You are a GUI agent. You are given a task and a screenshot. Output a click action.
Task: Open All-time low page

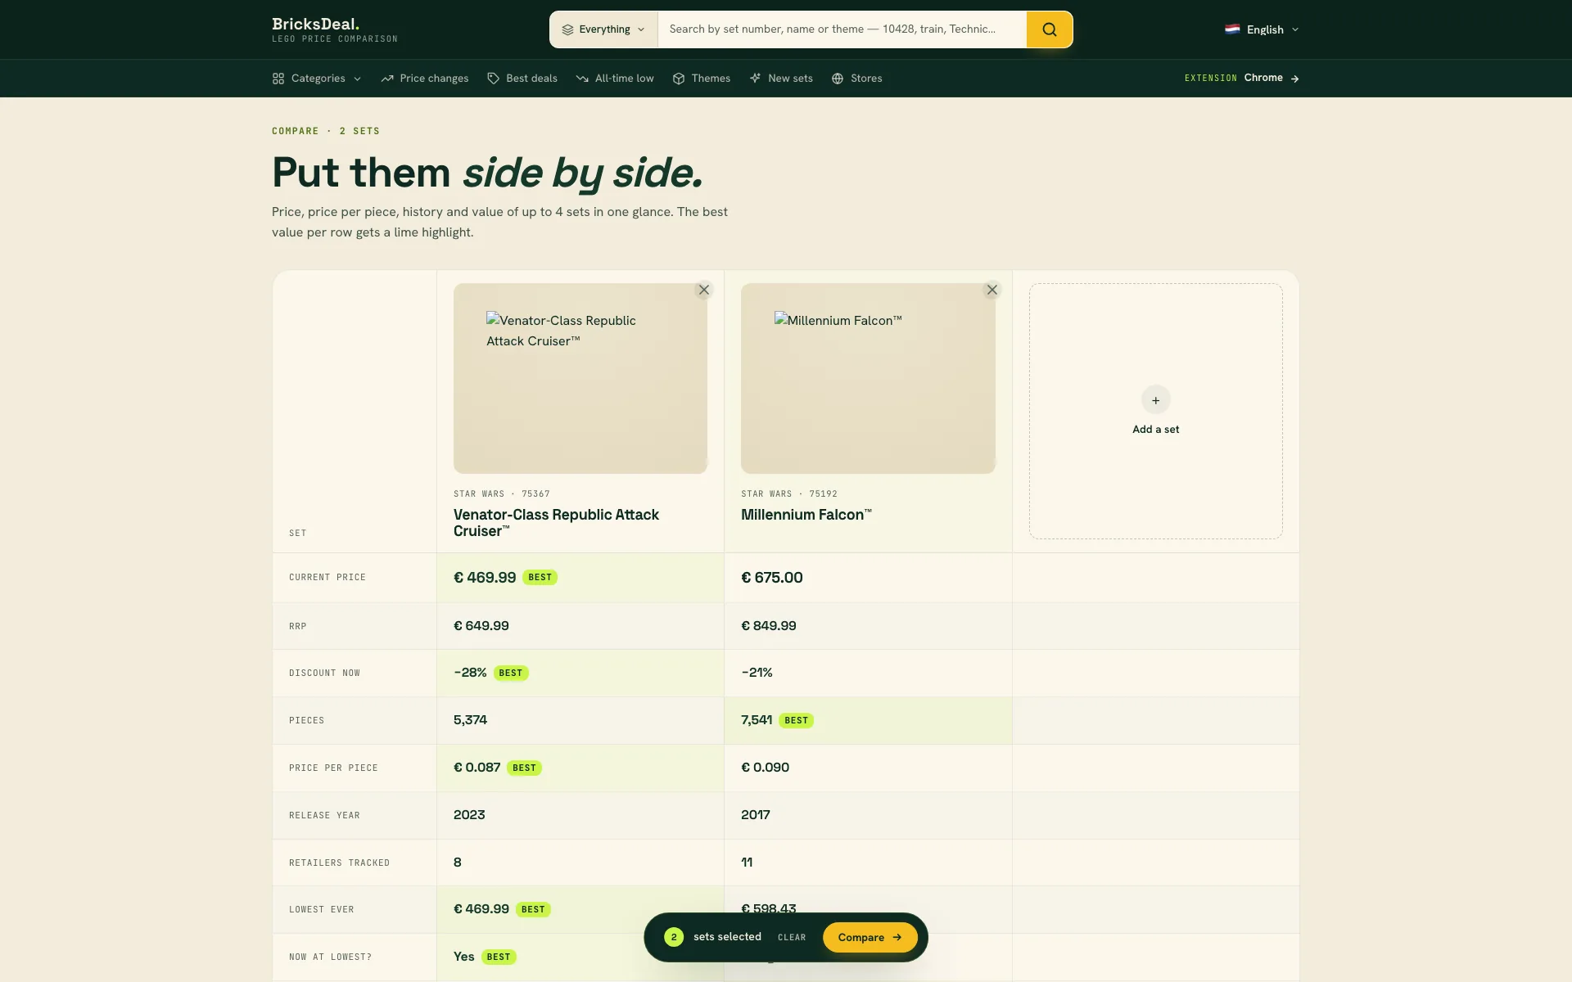[615, 79]
